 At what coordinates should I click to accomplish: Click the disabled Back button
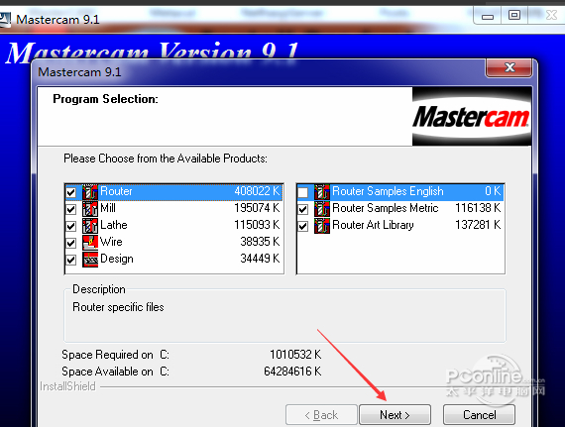pos(321,415)
